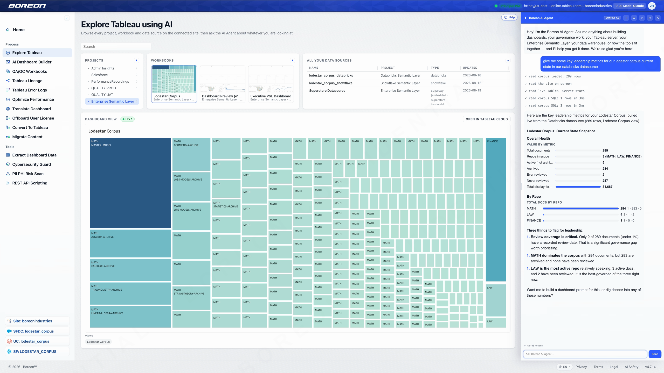This screenshot has height=373, width=664.
Task: Select the PerformanceRecordings project
Action: click(x=112, y=81)
